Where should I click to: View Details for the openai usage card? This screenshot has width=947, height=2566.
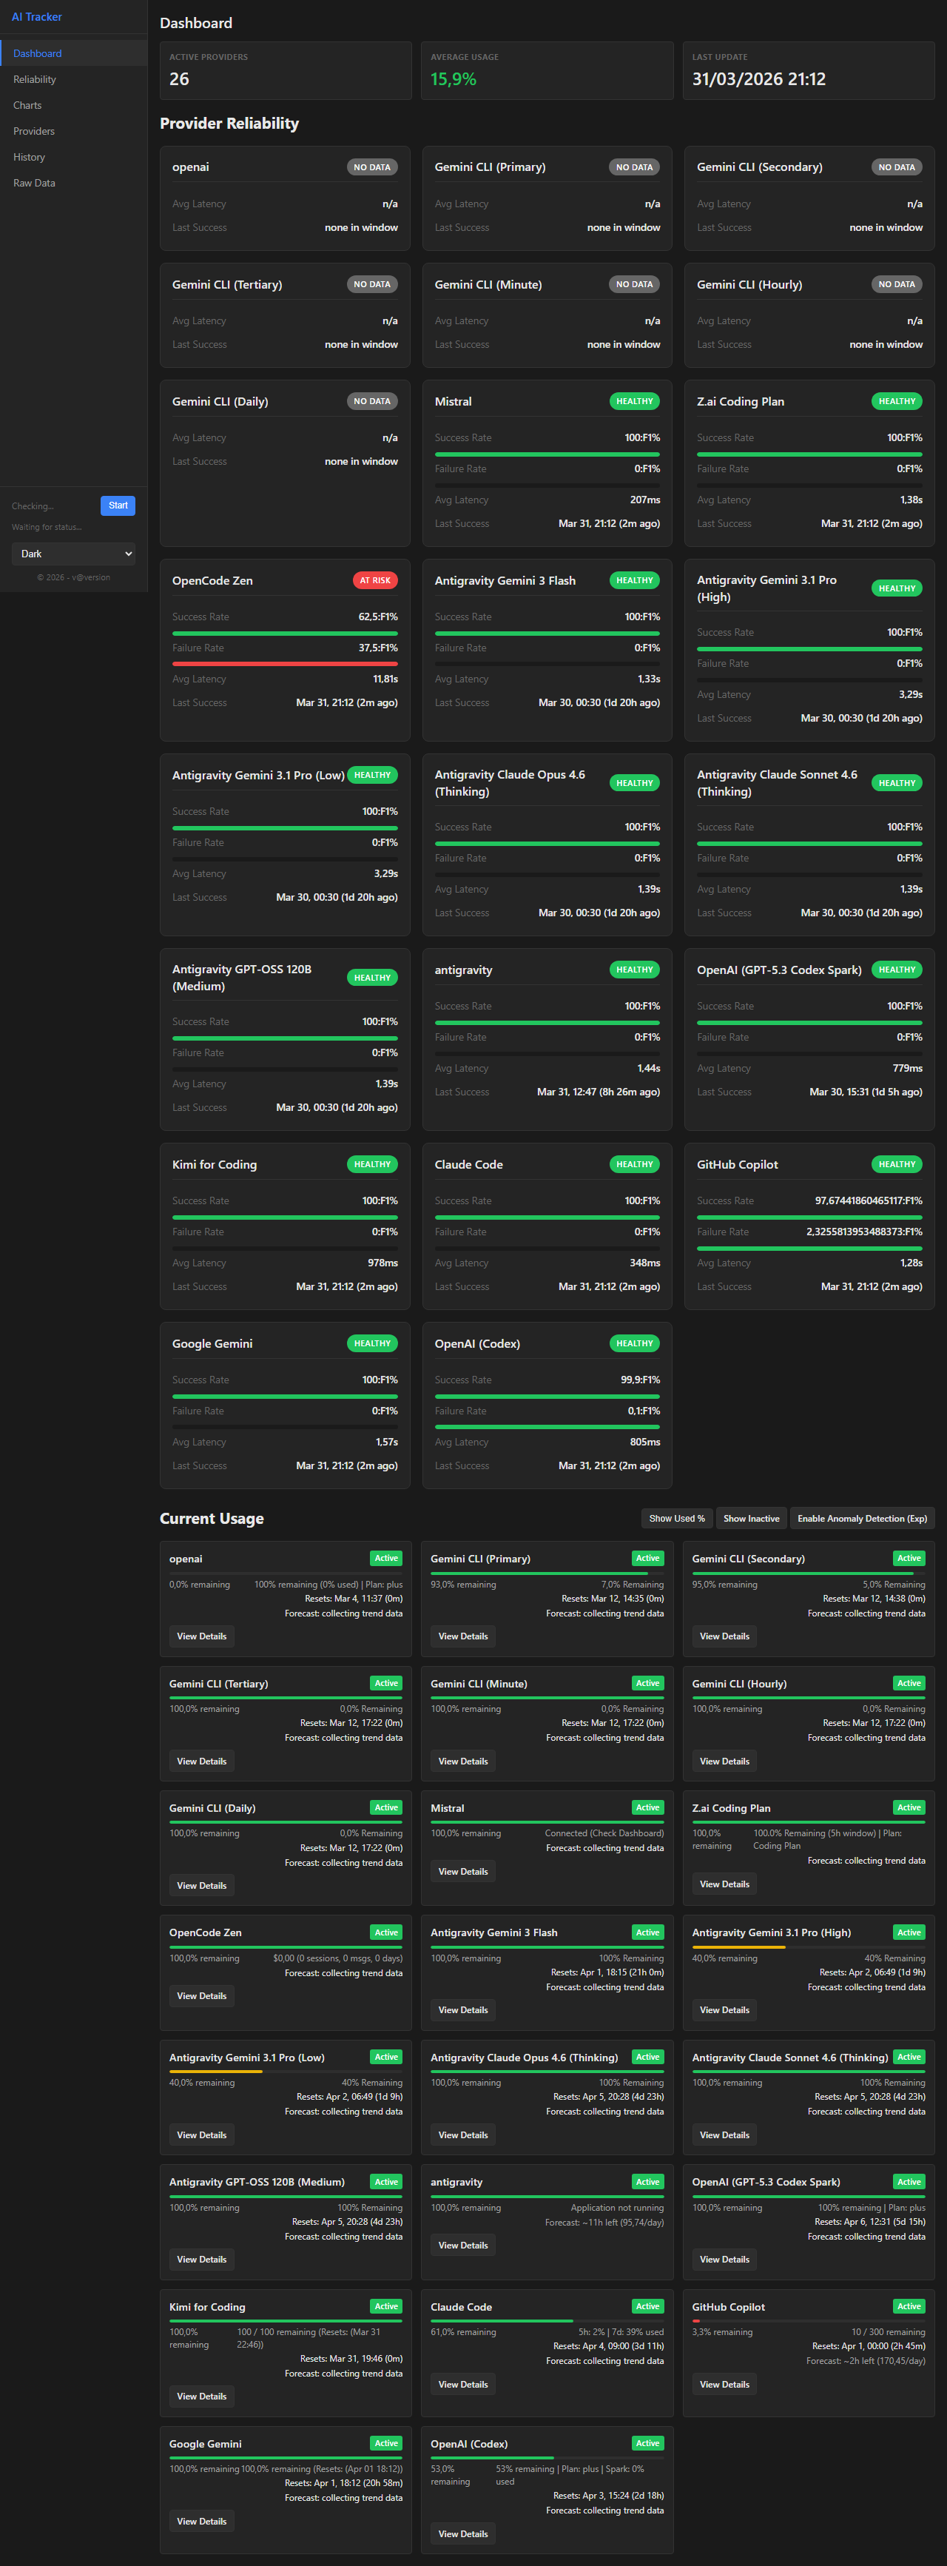click(202, 1636)
